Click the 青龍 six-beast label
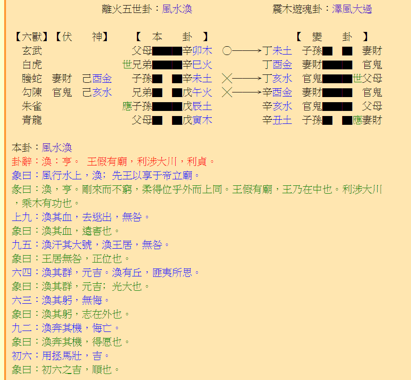The image size is (411, 380). click(x=32, y=121)
